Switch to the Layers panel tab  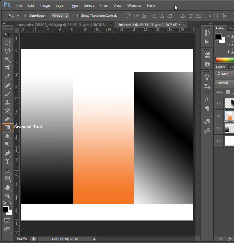pyautogui.click(x=221, y=67)
